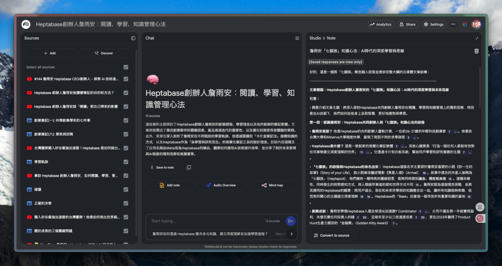Click YouTube icon of #144 詹雨安 source
The width and height of the screenshot is (502, 266).
[29, 79]
